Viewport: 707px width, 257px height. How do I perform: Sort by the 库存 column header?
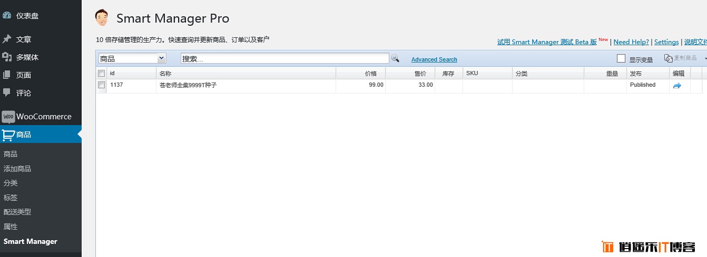tap(449, 74)
